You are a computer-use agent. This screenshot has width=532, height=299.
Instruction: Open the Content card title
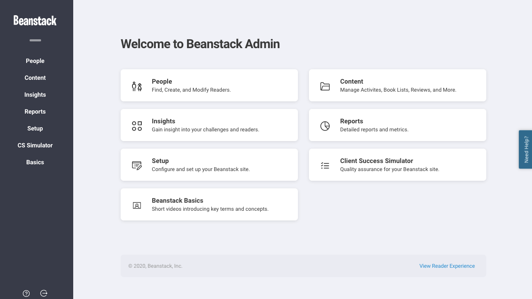pos(352,82)
